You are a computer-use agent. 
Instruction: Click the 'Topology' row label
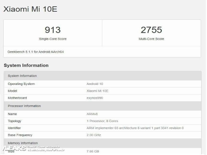pos(15,121)
